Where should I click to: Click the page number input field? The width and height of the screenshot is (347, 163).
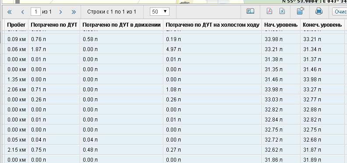[35, 12]
